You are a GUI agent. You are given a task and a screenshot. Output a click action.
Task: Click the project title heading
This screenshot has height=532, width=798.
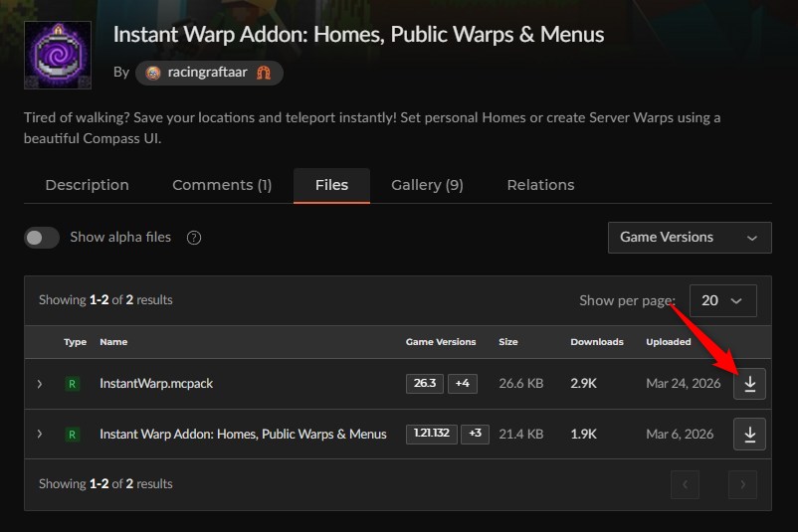(358, 35)
